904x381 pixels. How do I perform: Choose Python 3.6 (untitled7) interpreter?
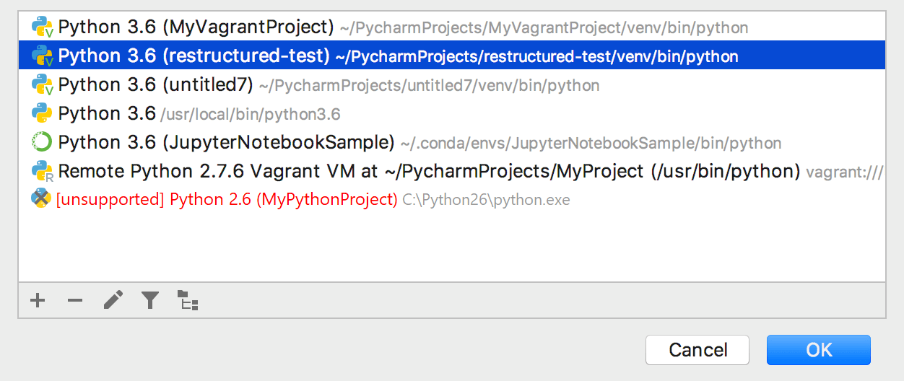pos(155,85)
